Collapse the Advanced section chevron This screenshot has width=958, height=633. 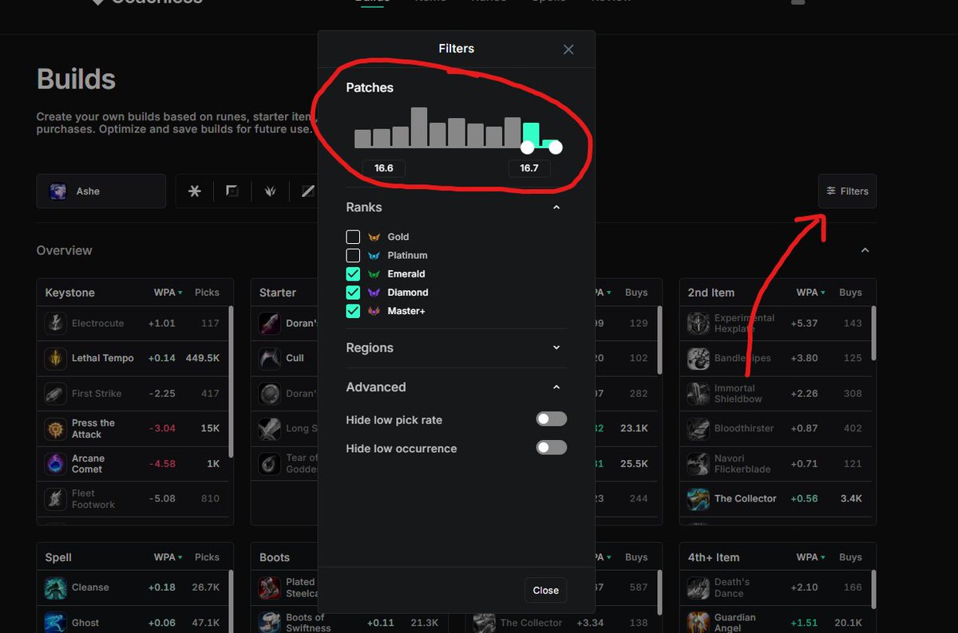pyautogui.click(x=556, y=387)
